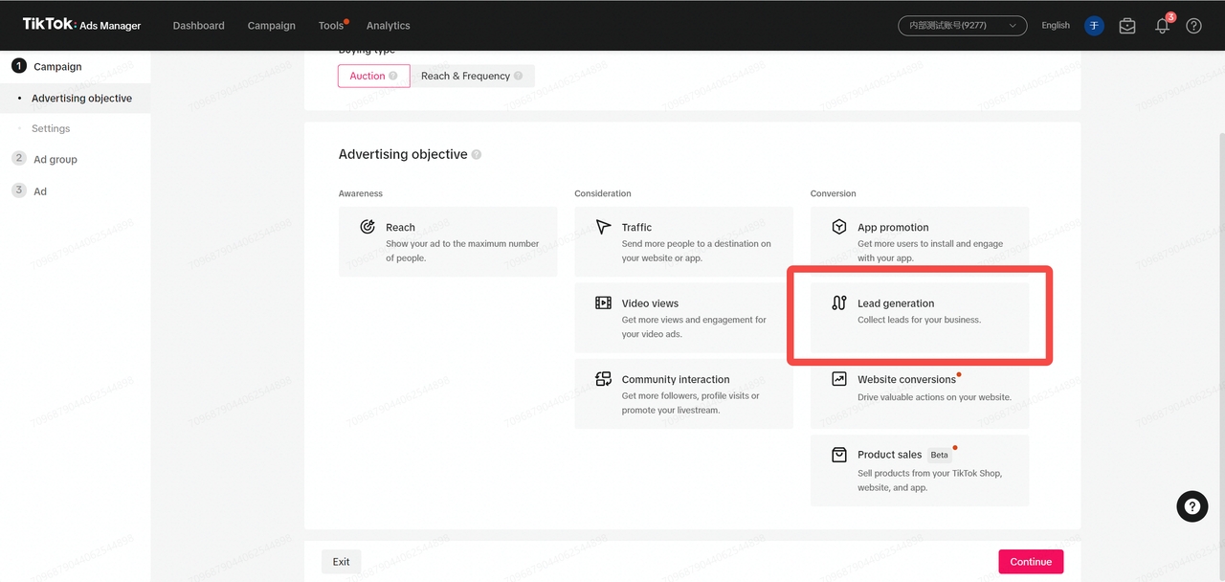1225x582 pixels.
Task: Open the Dashboard tab
Action: coord(198,26)
